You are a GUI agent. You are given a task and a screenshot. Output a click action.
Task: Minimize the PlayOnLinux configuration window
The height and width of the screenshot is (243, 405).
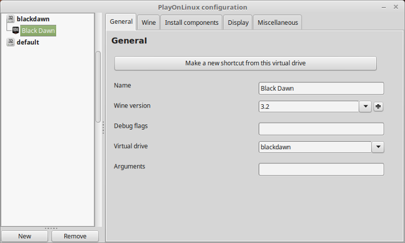[384, 8]
